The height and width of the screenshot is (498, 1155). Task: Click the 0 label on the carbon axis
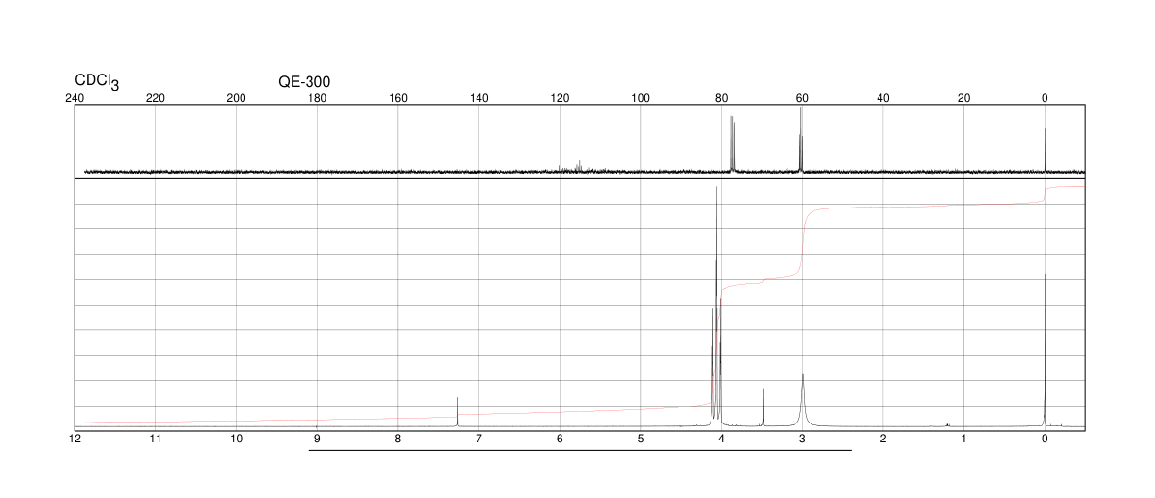[1045, 98]
